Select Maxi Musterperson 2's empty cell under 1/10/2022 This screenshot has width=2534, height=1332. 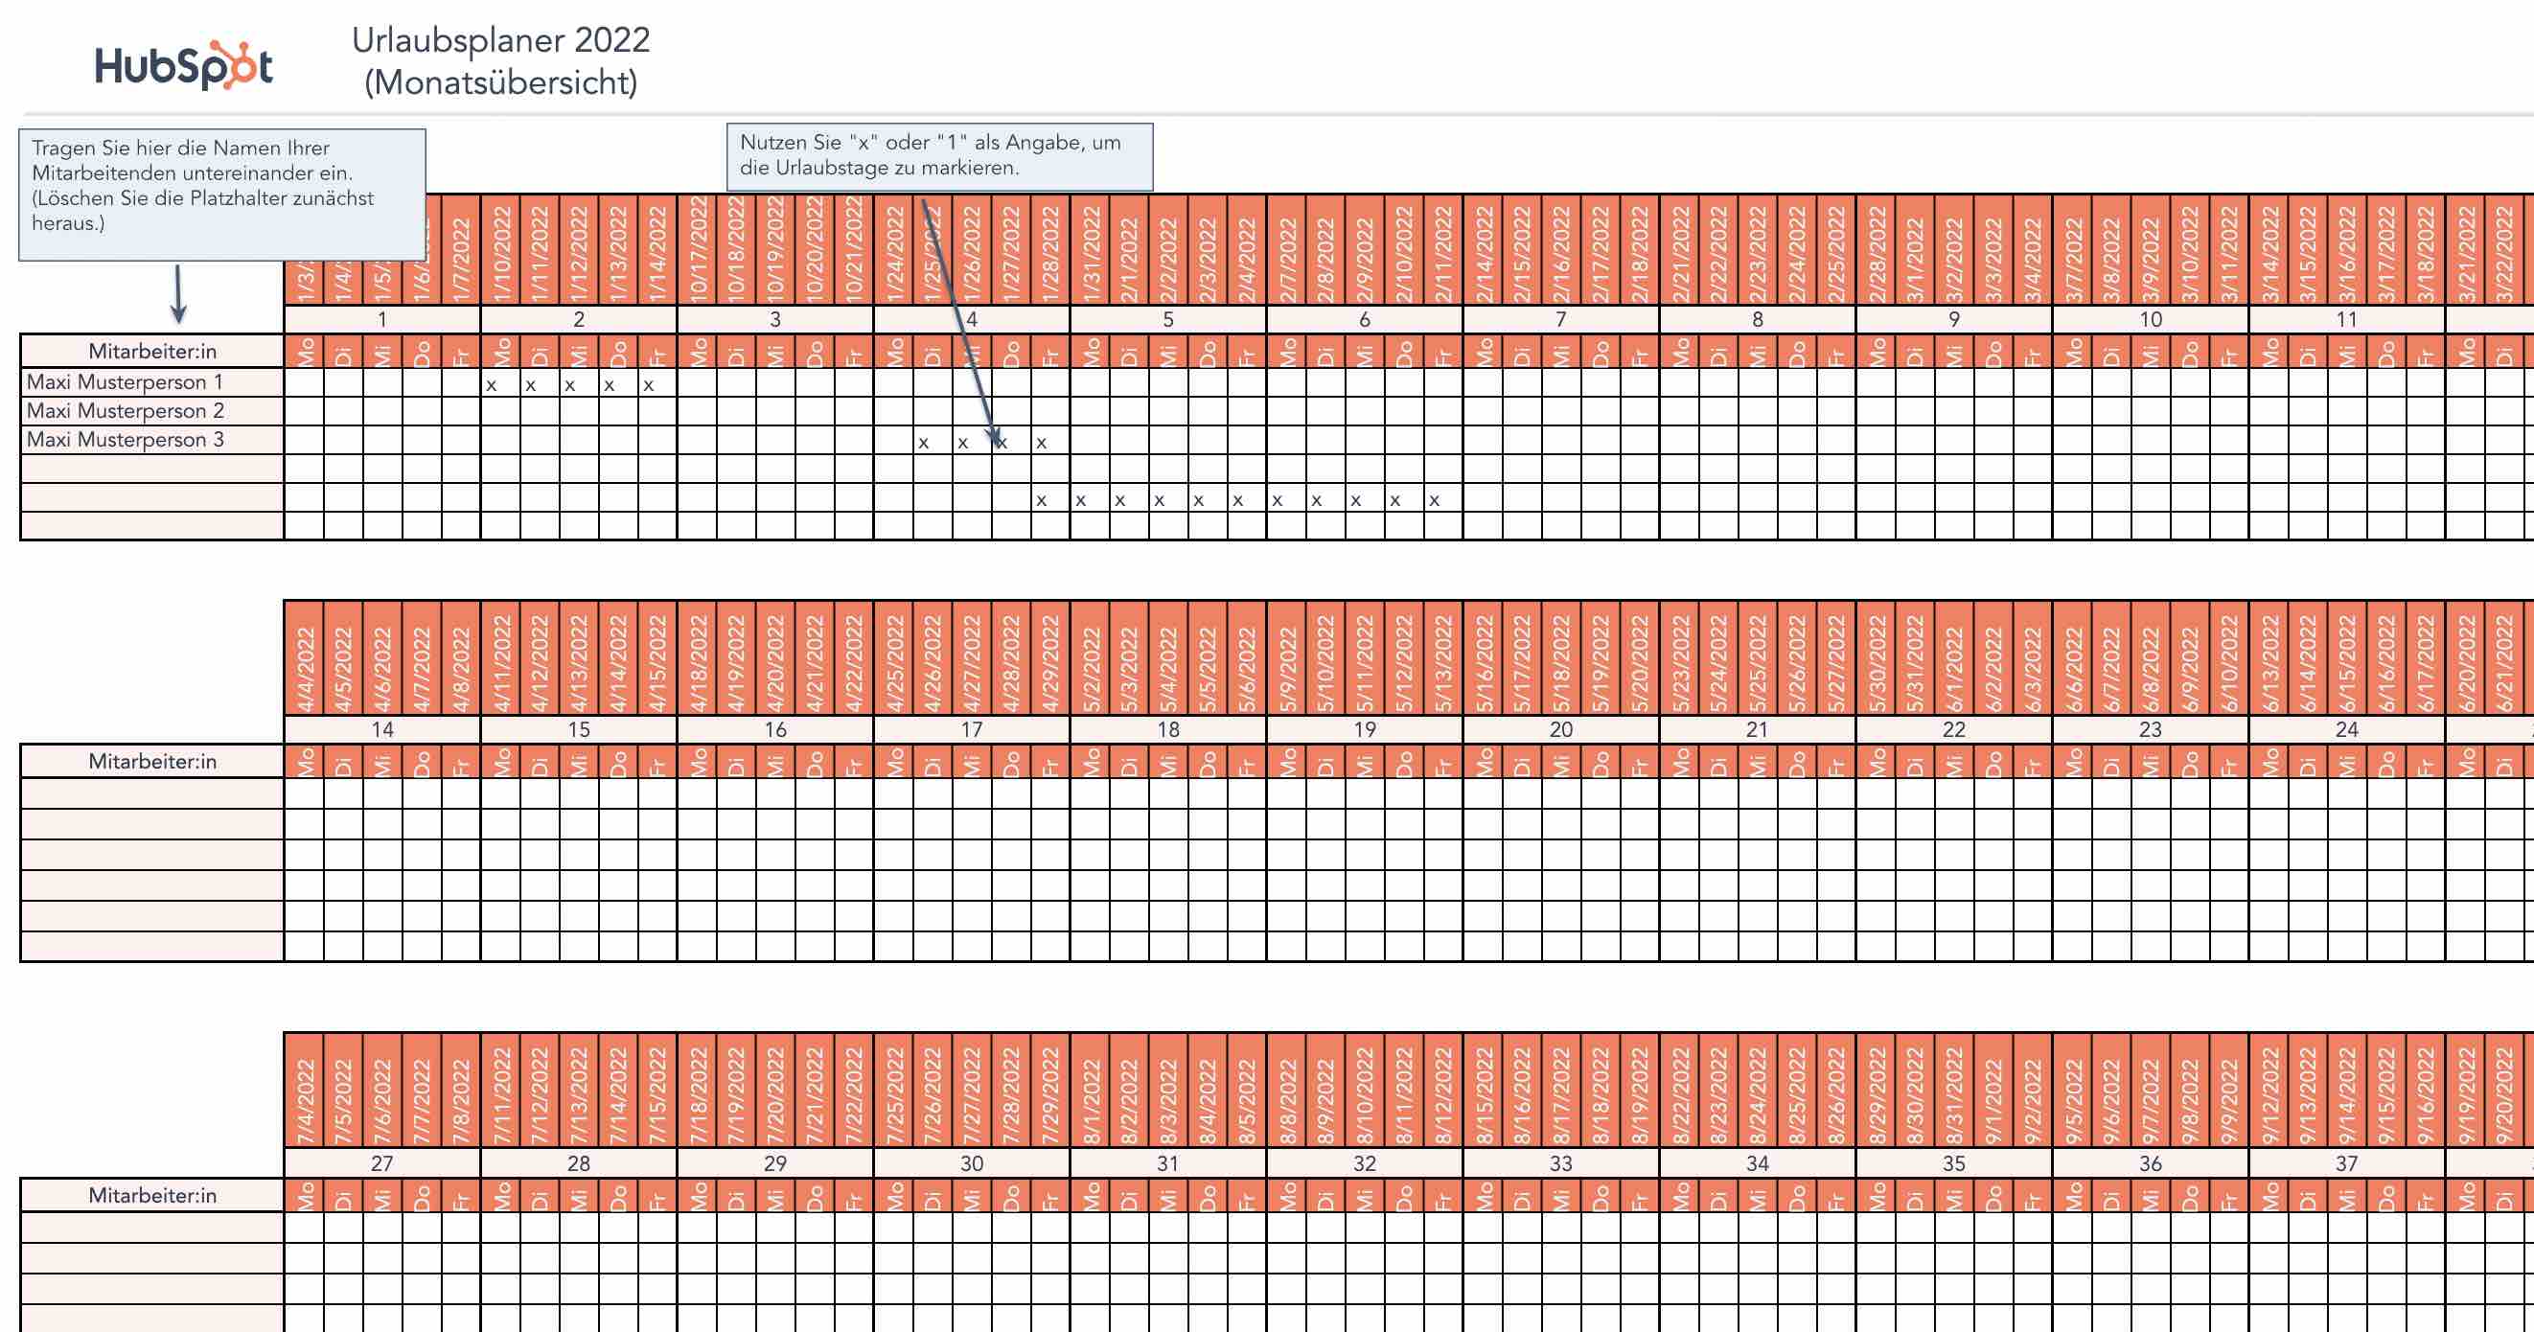500,411
